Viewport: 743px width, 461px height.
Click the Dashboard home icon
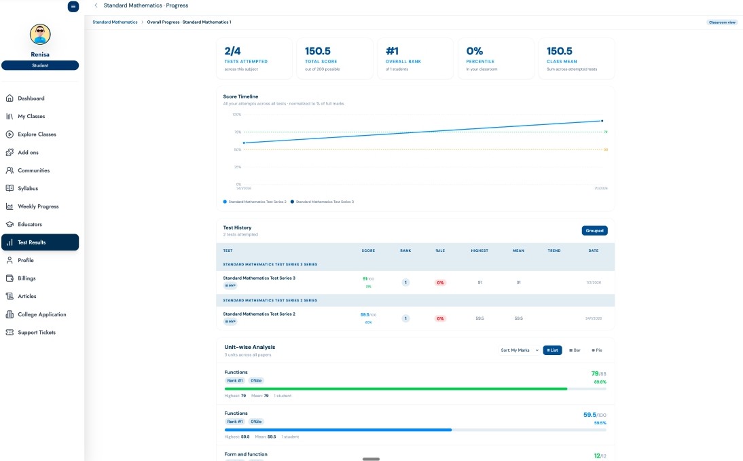tap(10, 98)
